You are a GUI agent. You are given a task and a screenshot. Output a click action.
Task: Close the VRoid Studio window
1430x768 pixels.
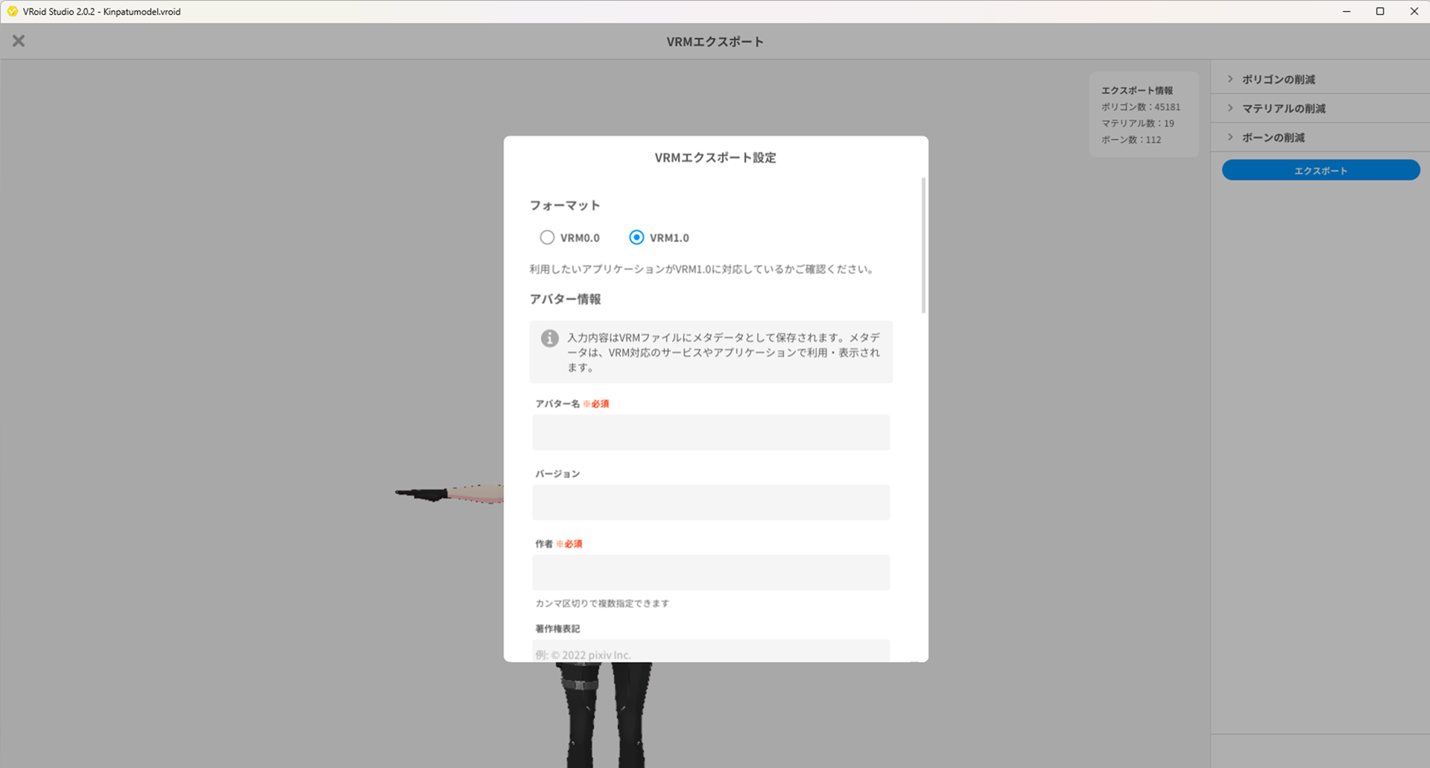tap(1414, 11)
